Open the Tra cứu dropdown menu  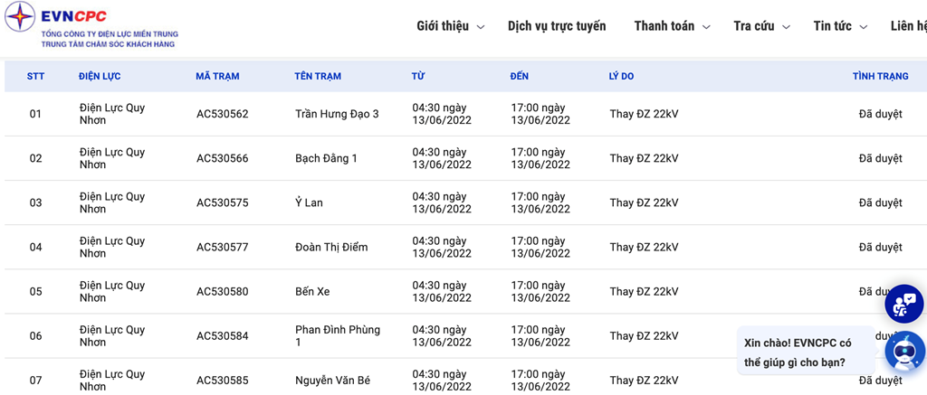(x=760, y=26)
